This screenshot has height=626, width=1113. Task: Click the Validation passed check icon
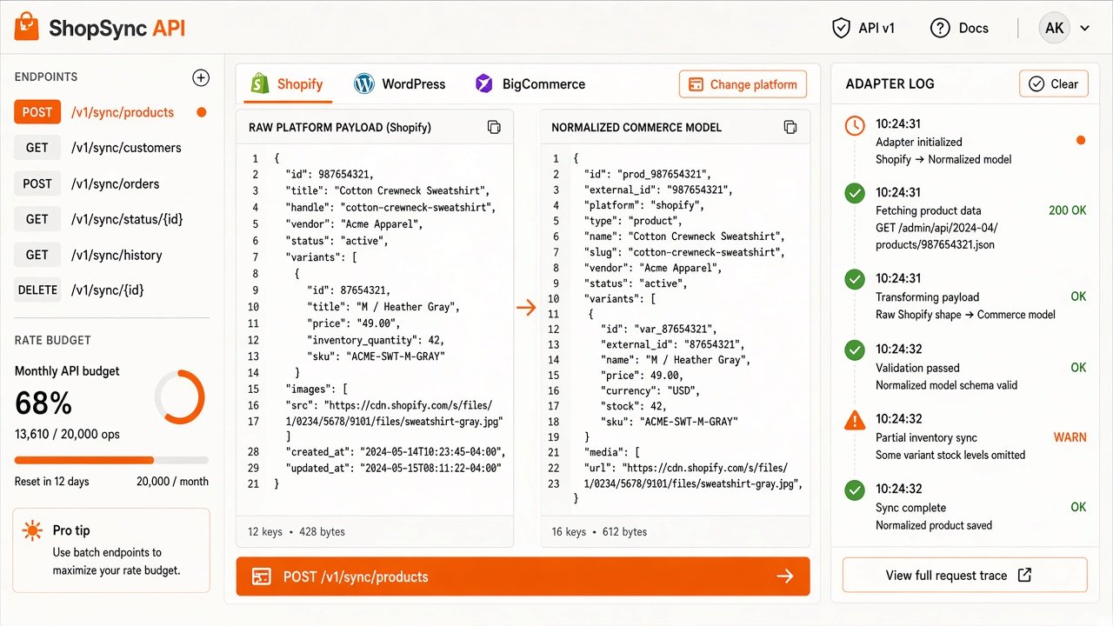tap(856, 350)
